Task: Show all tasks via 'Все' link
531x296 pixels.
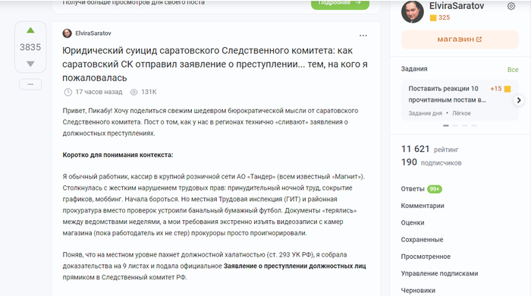Action: pos(513,69)
